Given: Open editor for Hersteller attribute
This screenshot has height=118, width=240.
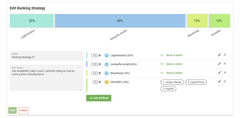Looking at the screenshot, I should point(219,81).
